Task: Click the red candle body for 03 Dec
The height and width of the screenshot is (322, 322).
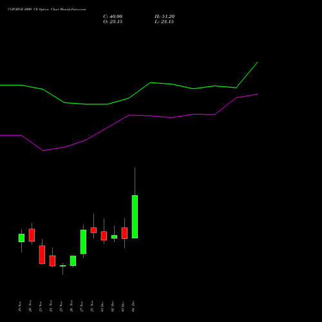Action: 124,233
